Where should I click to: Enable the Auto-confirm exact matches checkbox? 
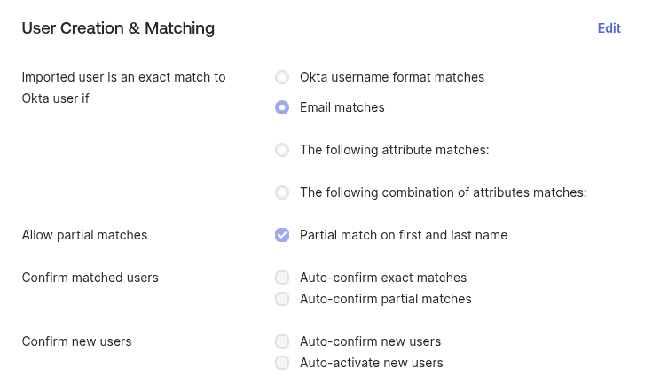282,278
